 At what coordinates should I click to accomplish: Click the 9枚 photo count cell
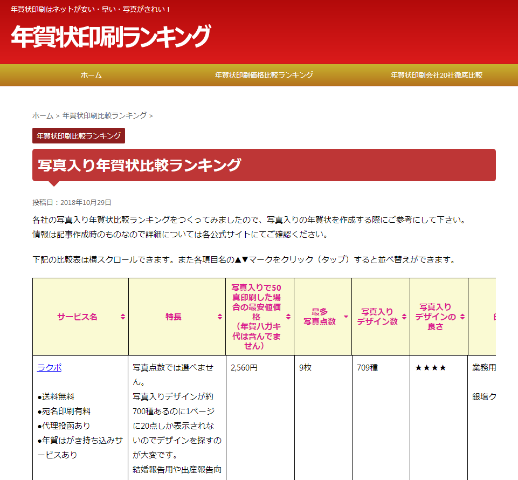coord(305,368)
